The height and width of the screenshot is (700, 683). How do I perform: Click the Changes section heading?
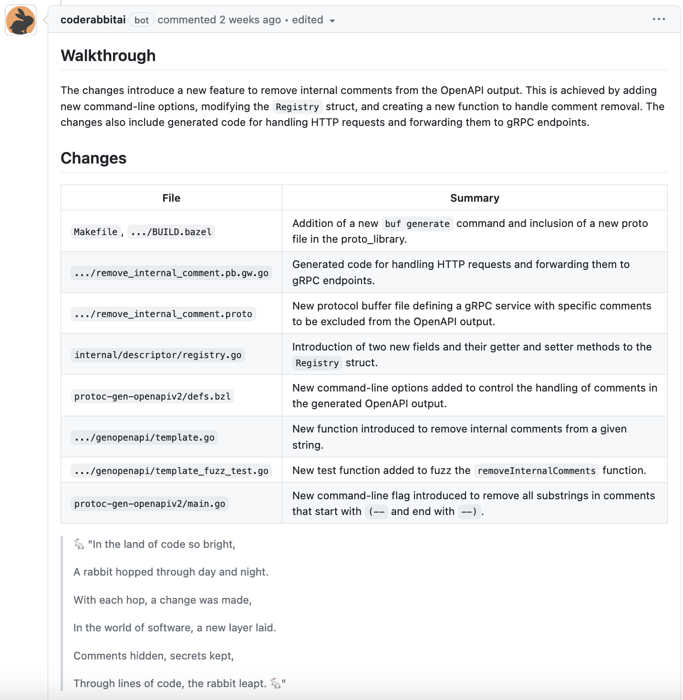pyautogui.click(x=93, y=158)
